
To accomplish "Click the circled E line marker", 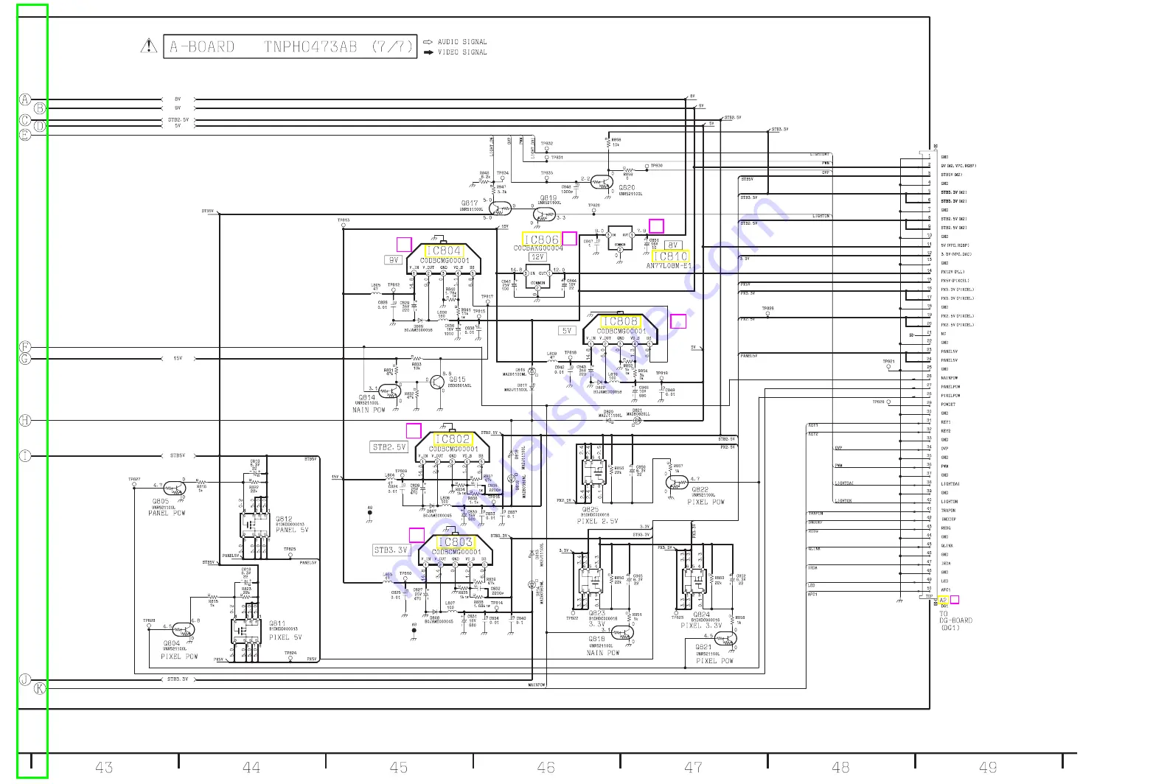I will (x=25, y=135).
